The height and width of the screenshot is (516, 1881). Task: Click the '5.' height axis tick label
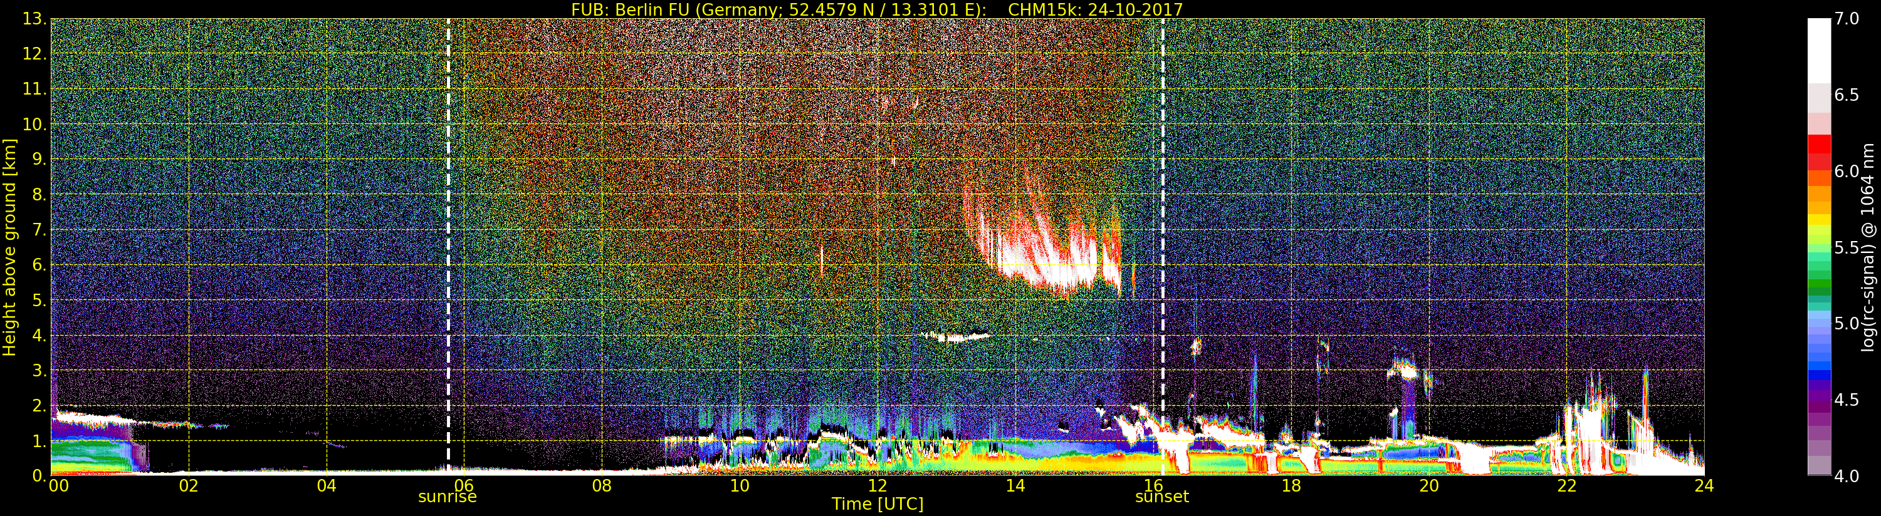(x=40, y=300)
